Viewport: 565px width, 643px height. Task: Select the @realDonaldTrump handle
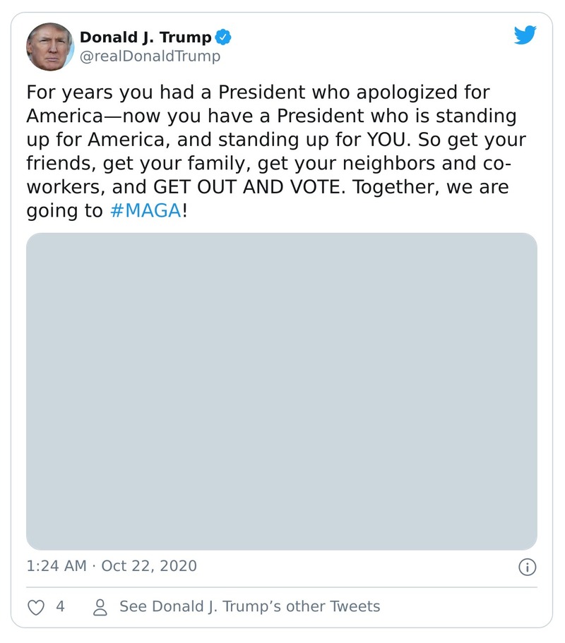[150, 56]
